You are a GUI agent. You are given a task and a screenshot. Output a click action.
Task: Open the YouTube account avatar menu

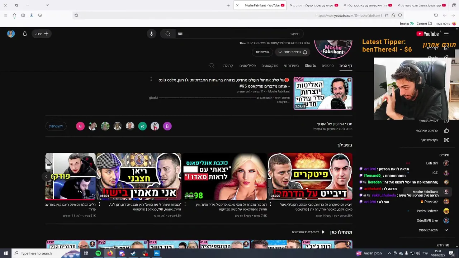pos(11,34)
